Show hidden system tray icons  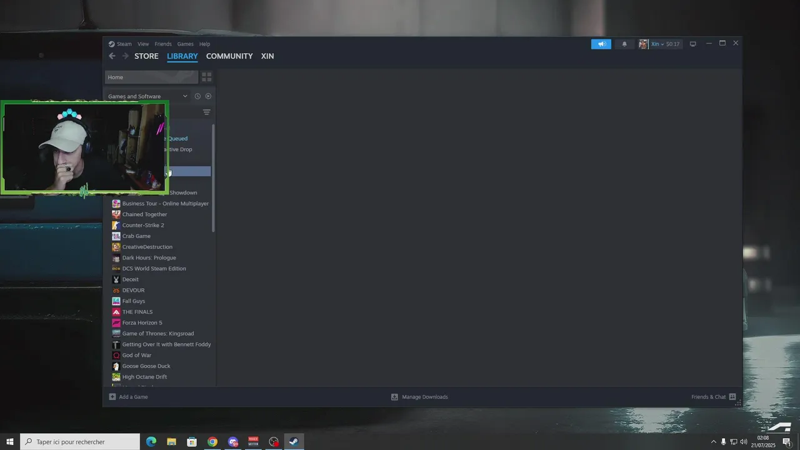[x=714, y=442]
